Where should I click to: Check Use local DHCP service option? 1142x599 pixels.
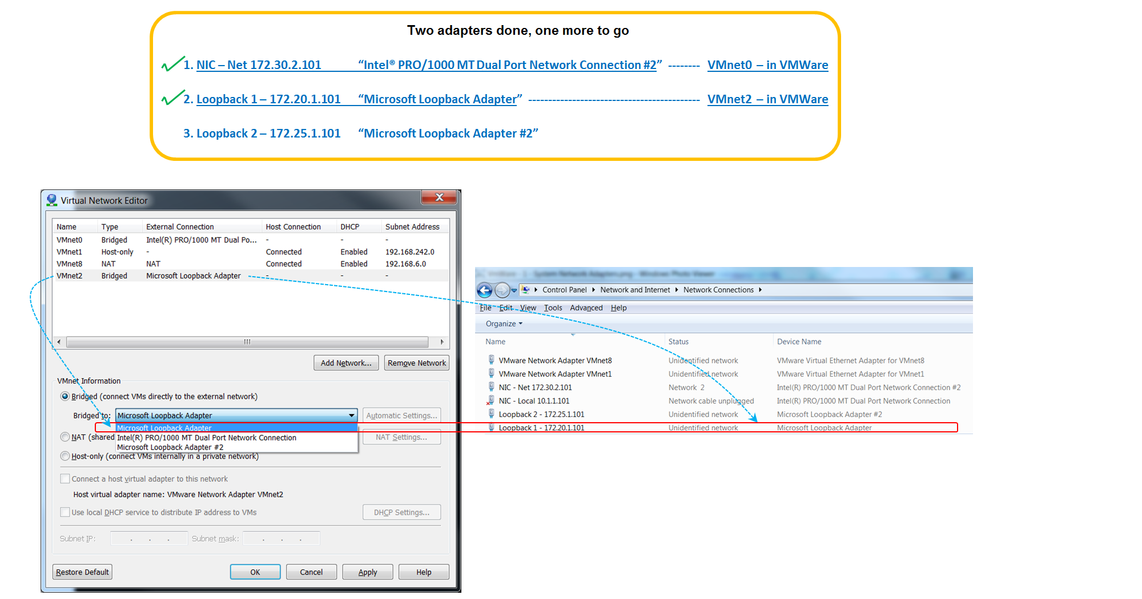[x=65, y=512]
